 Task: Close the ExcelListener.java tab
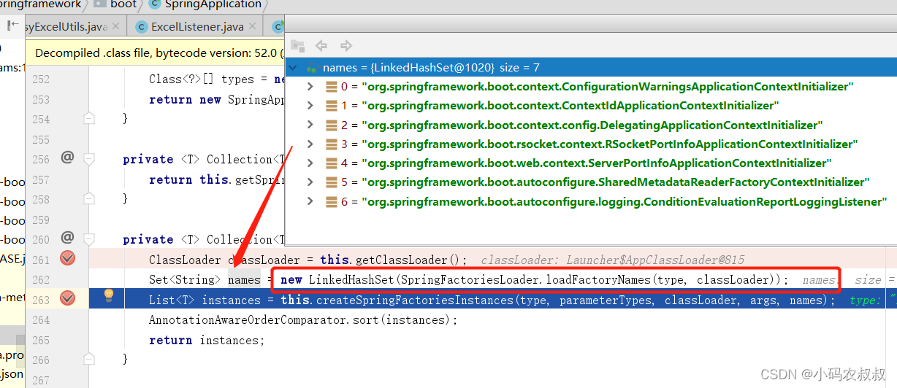coord(253,27)
